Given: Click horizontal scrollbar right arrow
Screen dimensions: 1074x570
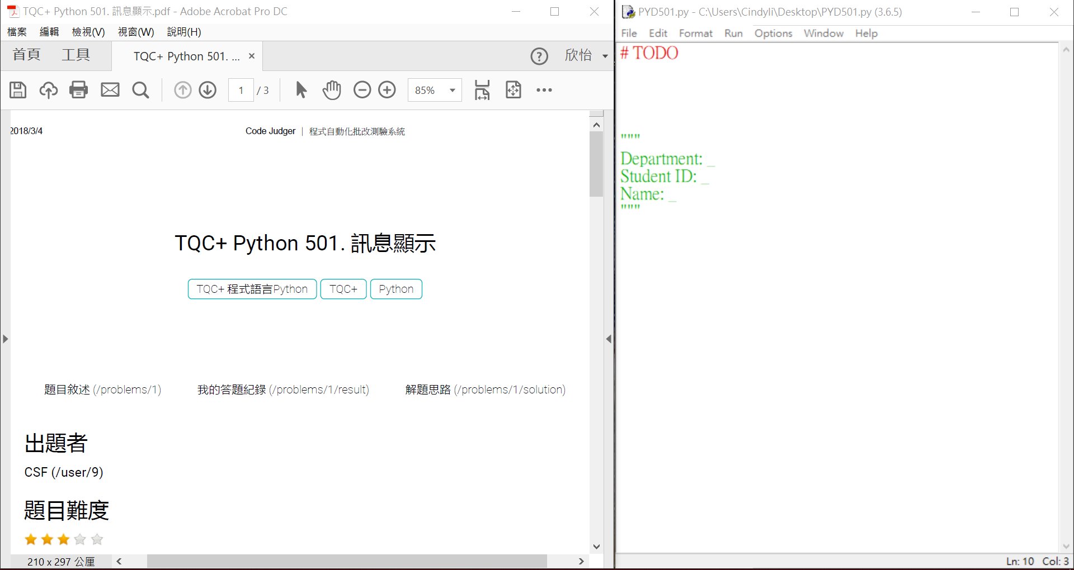Looking at the screenshot, I should (581, 561).
